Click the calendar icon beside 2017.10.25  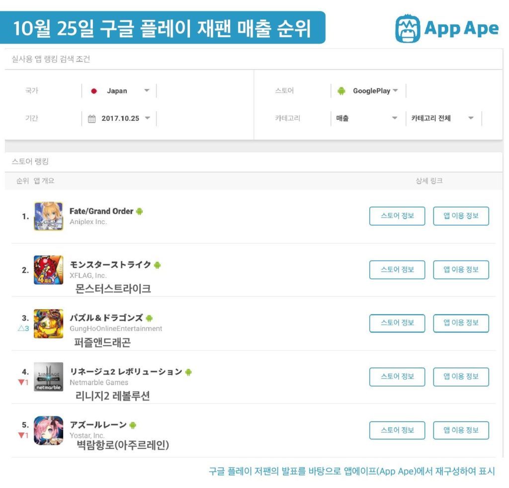click(x=92, y=119)
